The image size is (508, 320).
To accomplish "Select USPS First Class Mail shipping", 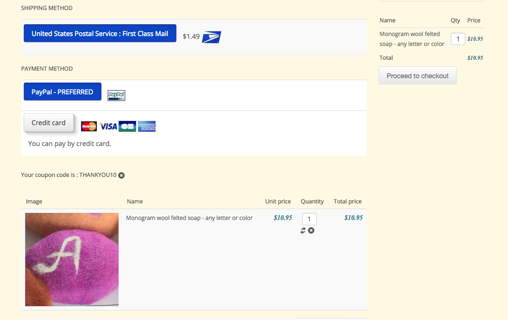I will pos(100,33).
